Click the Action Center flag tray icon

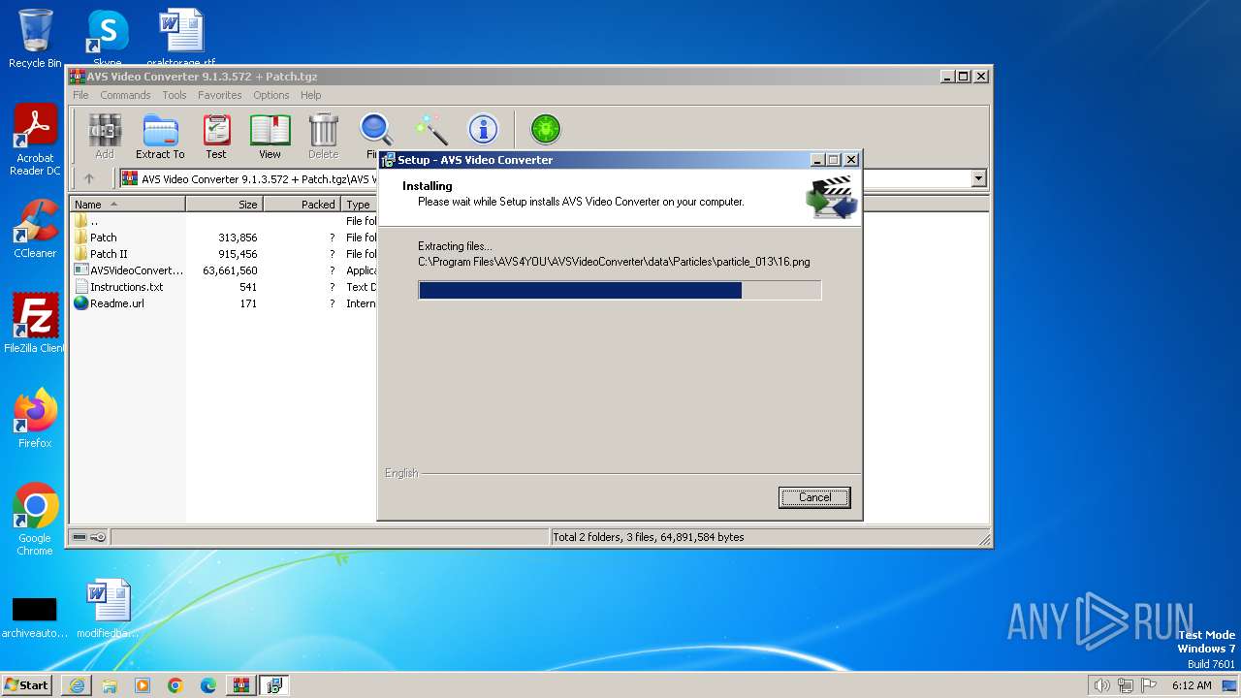point(1149,685)
